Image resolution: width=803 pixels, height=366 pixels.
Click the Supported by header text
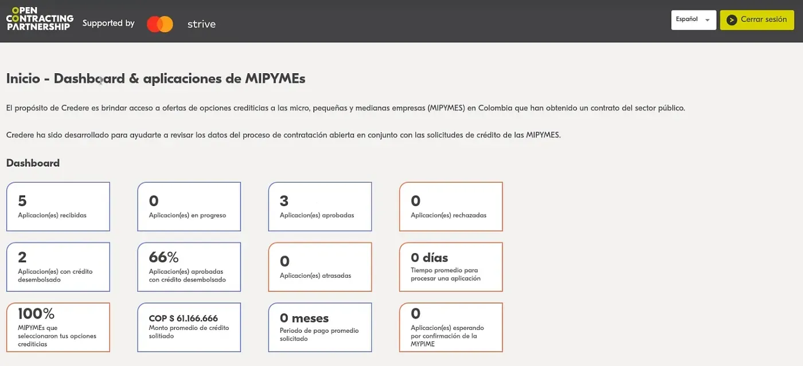[x=108, y=23]
